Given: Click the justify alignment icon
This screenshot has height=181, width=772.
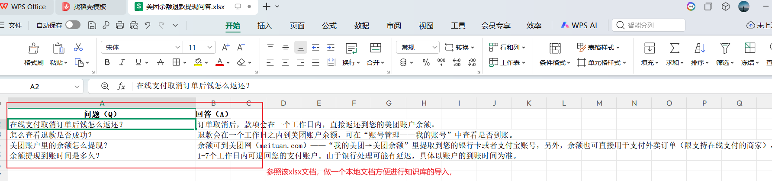Looking at the screenshot, I should click(x=316, y=62).
